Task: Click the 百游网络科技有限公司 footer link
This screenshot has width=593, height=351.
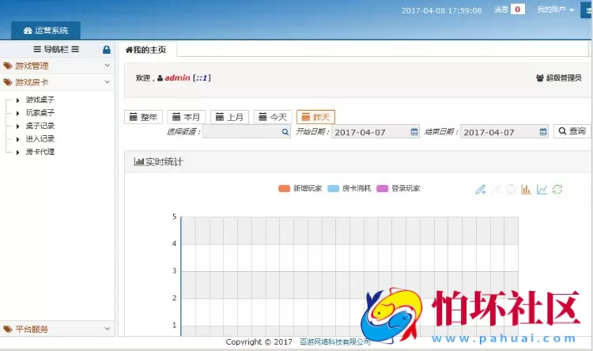Action: click(335, 342)
